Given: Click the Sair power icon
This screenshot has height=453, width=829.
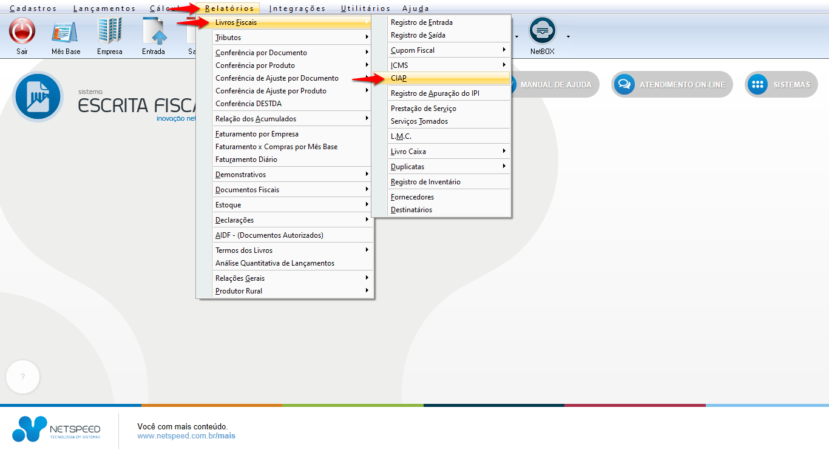Looking at the screenshot, I should (22, 32).
